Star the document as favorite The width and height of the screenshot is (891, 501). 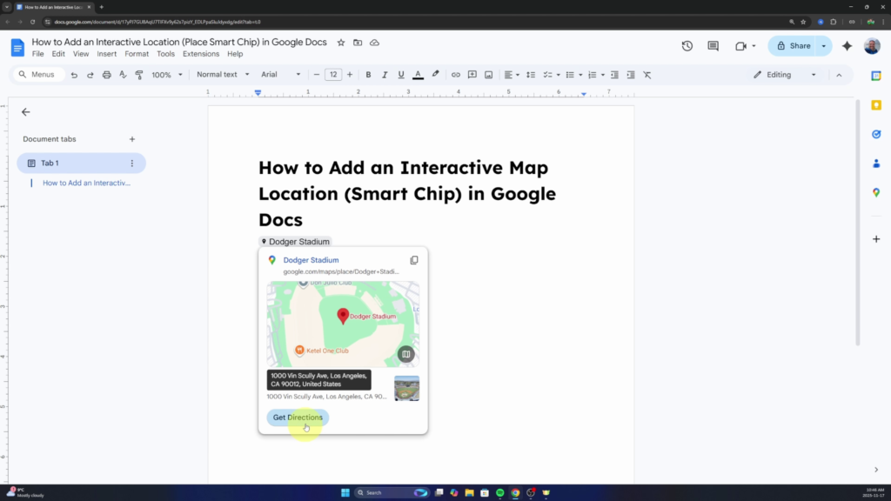point(340,41)
